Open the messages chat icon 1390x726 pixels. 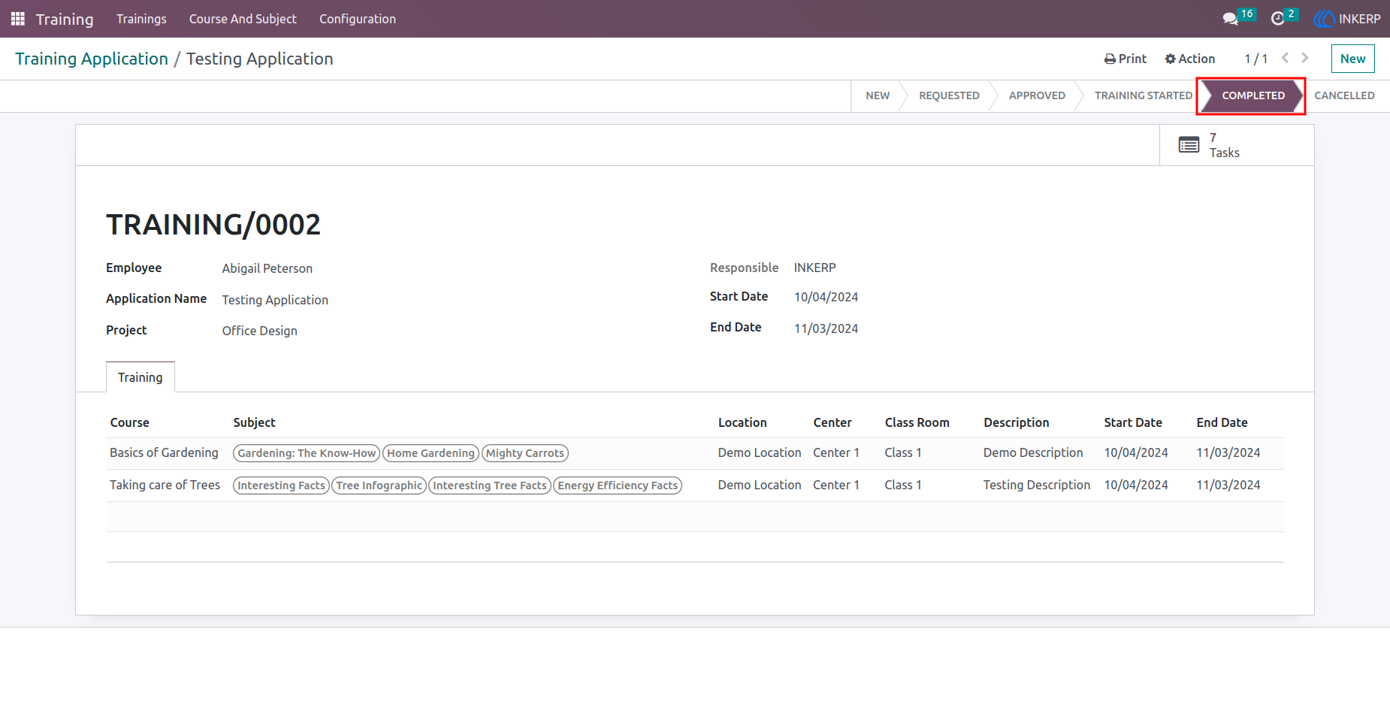pyautogui.click(x=1230, y=19)
